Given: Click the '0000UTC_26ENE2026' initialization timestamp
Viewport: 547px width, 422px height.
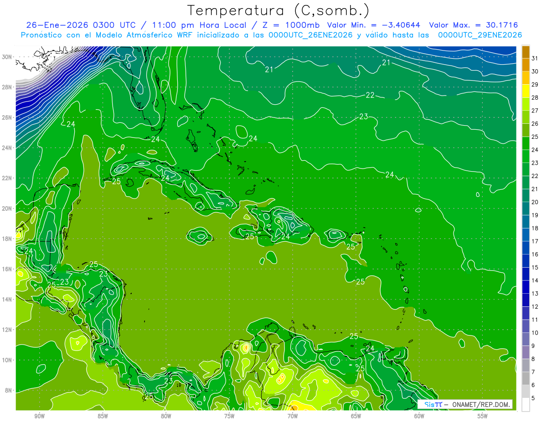Looking at the screenshot, I should point(311,35).
